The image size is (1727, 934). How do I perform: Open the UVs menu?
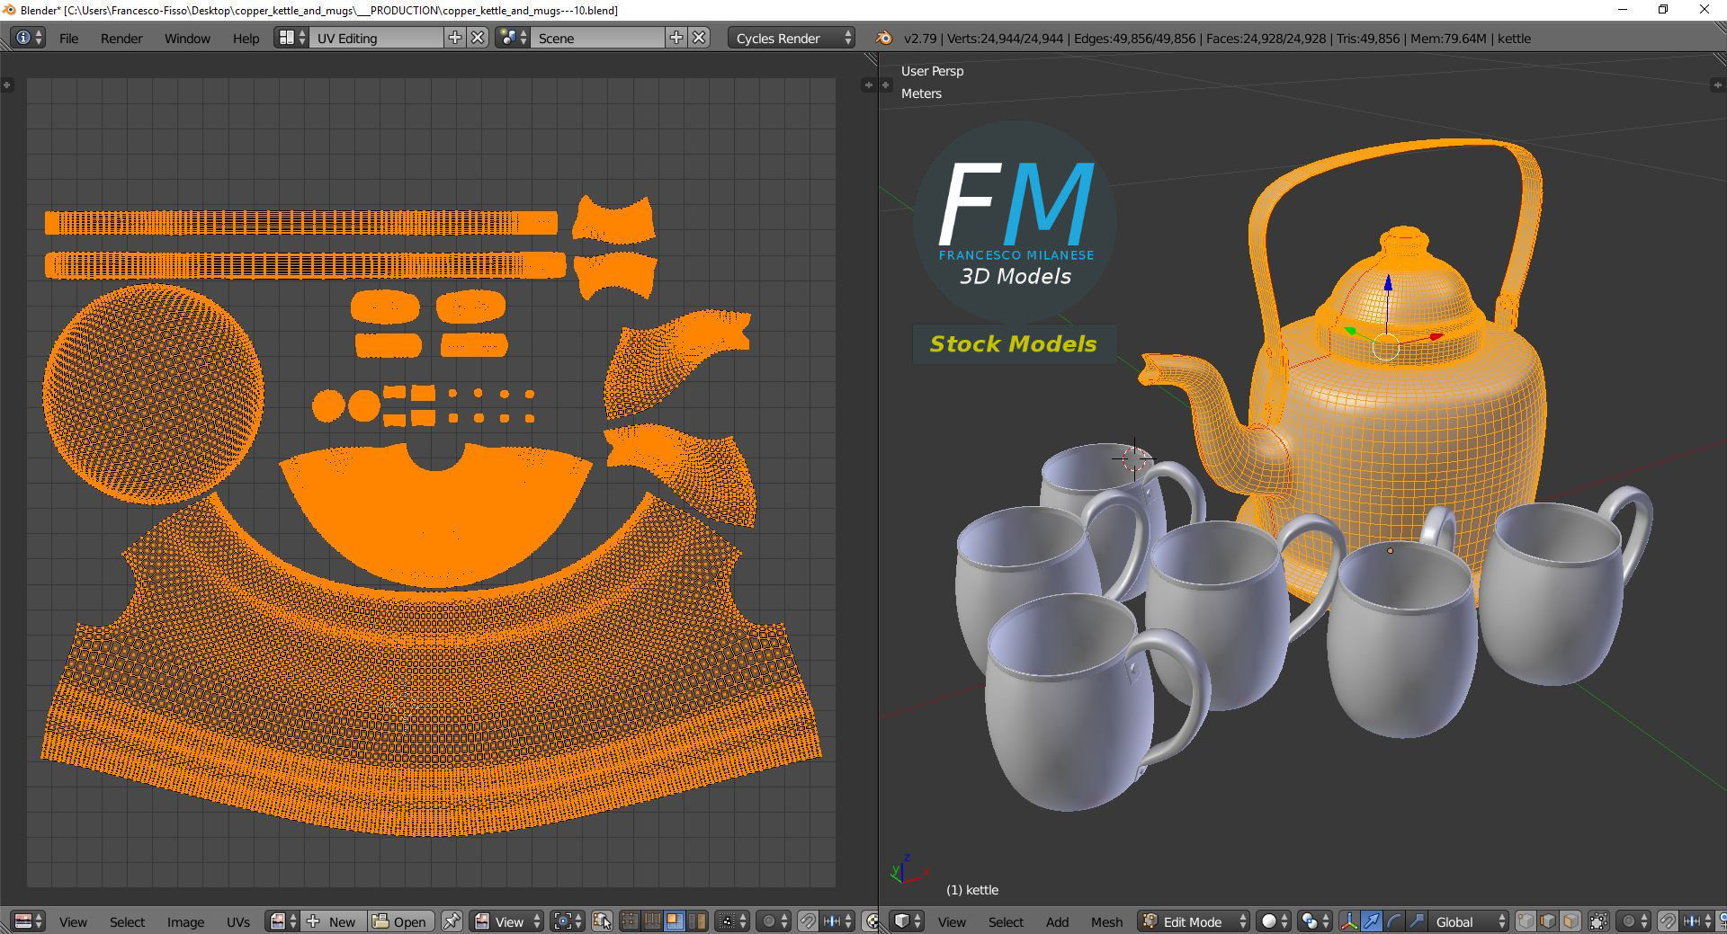click(238, 921)
